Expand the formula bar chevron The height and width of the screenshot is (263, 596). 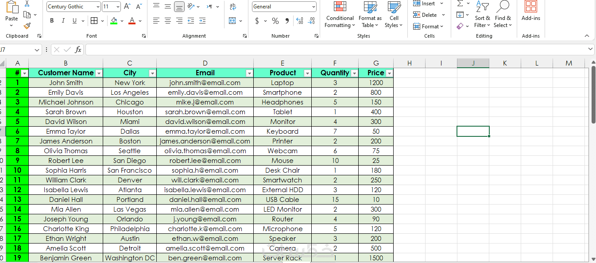590,49
